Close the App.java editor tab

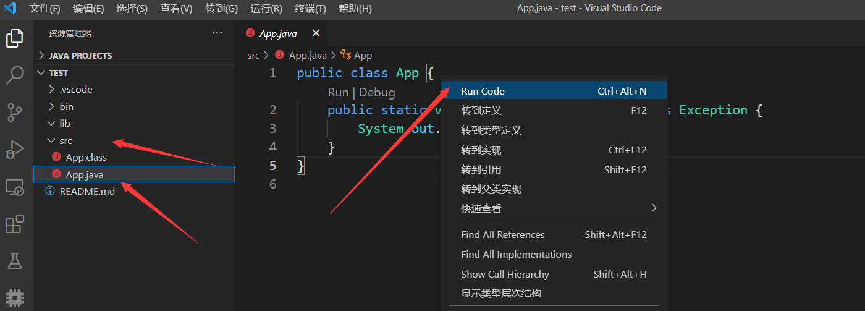[316, 33]
